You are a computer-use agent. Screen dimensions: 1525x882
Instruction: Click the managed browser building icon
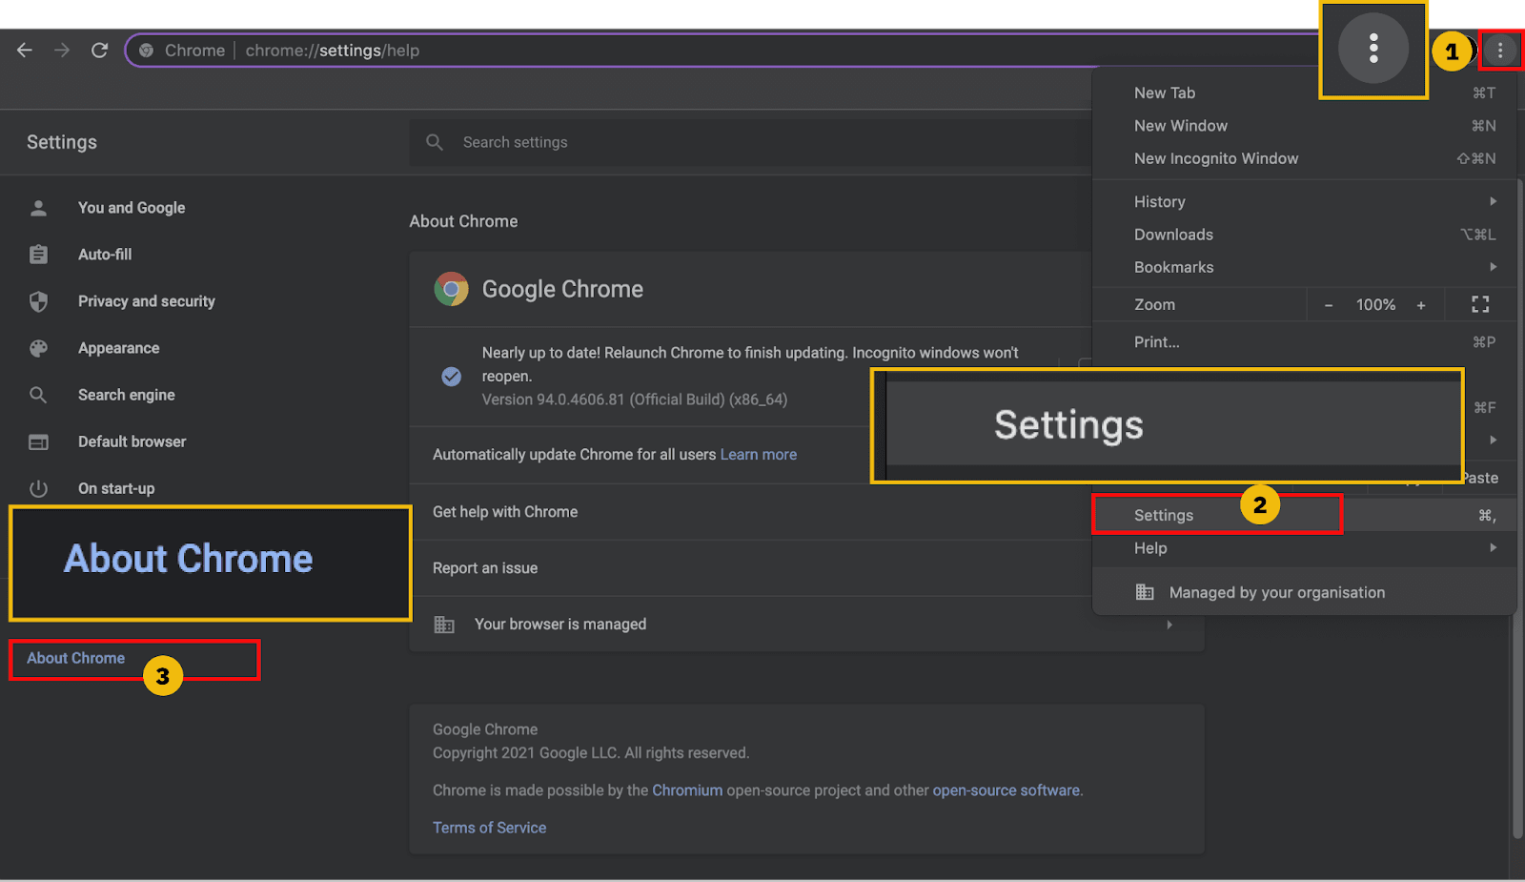pyautogui.click(x=444, y=625)
